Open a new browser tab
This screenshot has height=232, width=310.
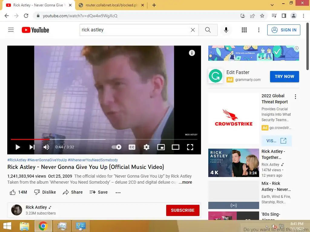[154, 5]
